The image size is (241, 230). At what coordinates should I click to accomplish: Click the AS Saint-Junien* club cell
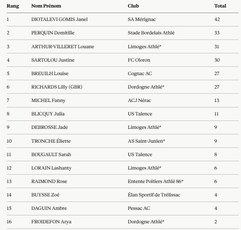pyautogui.click(x=146, y=141)
